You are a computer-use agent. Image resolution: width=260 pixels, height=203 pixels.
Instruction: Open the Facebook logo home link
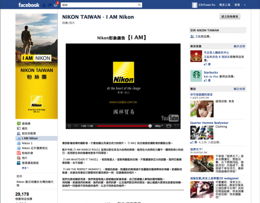coord(29,5)
